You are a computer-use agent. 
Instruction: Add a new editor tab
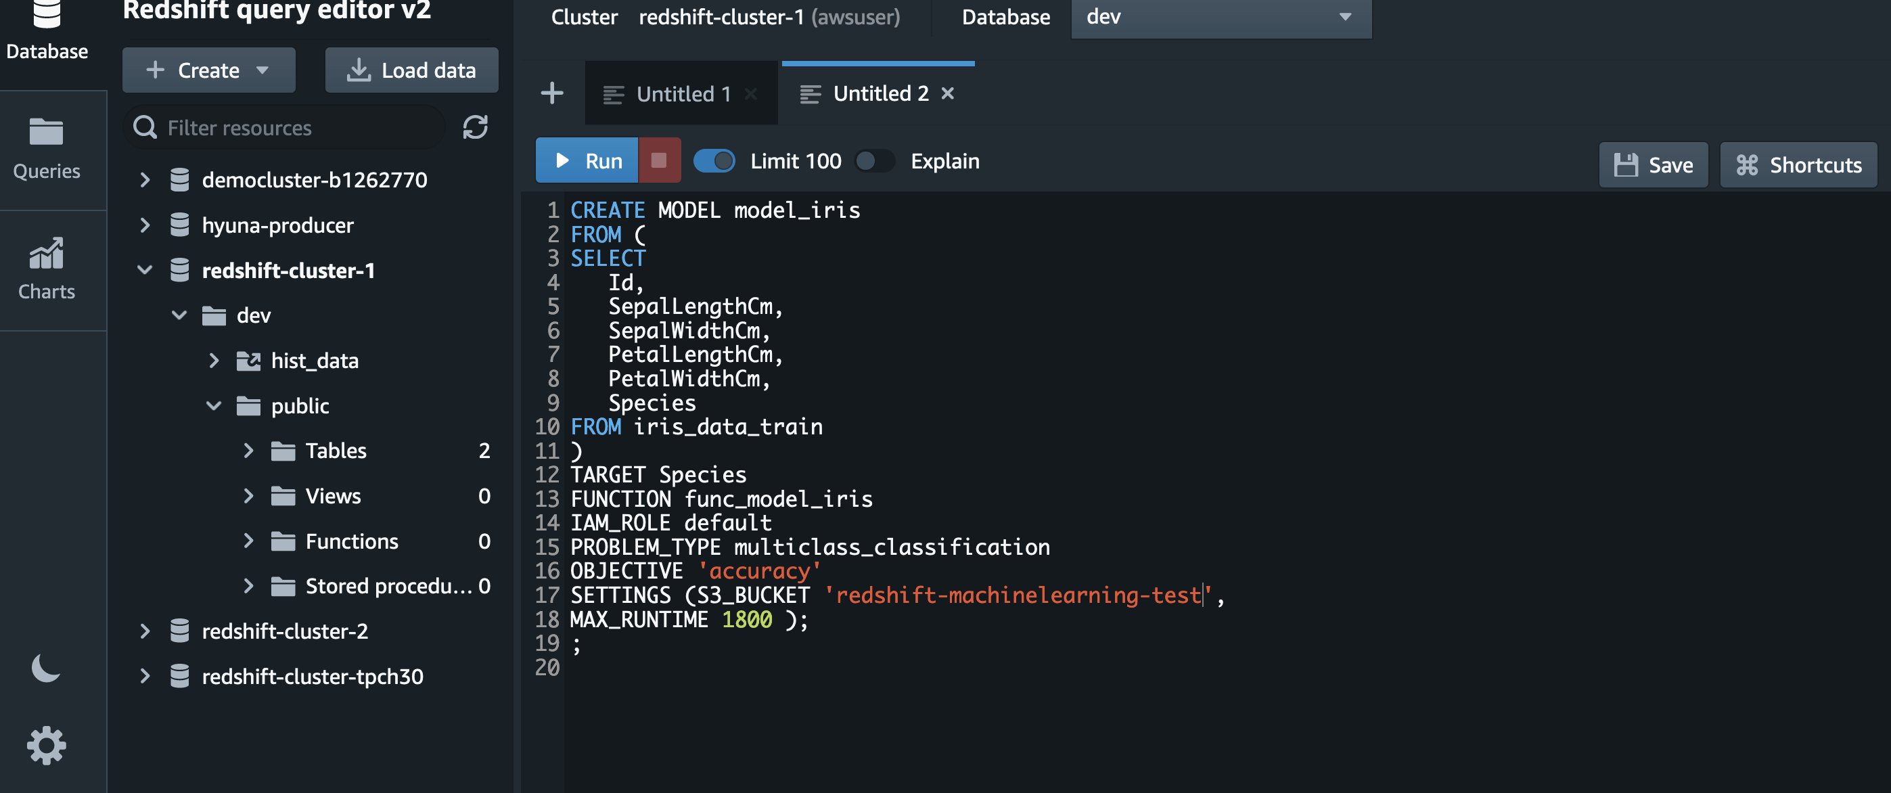[551, 93]
